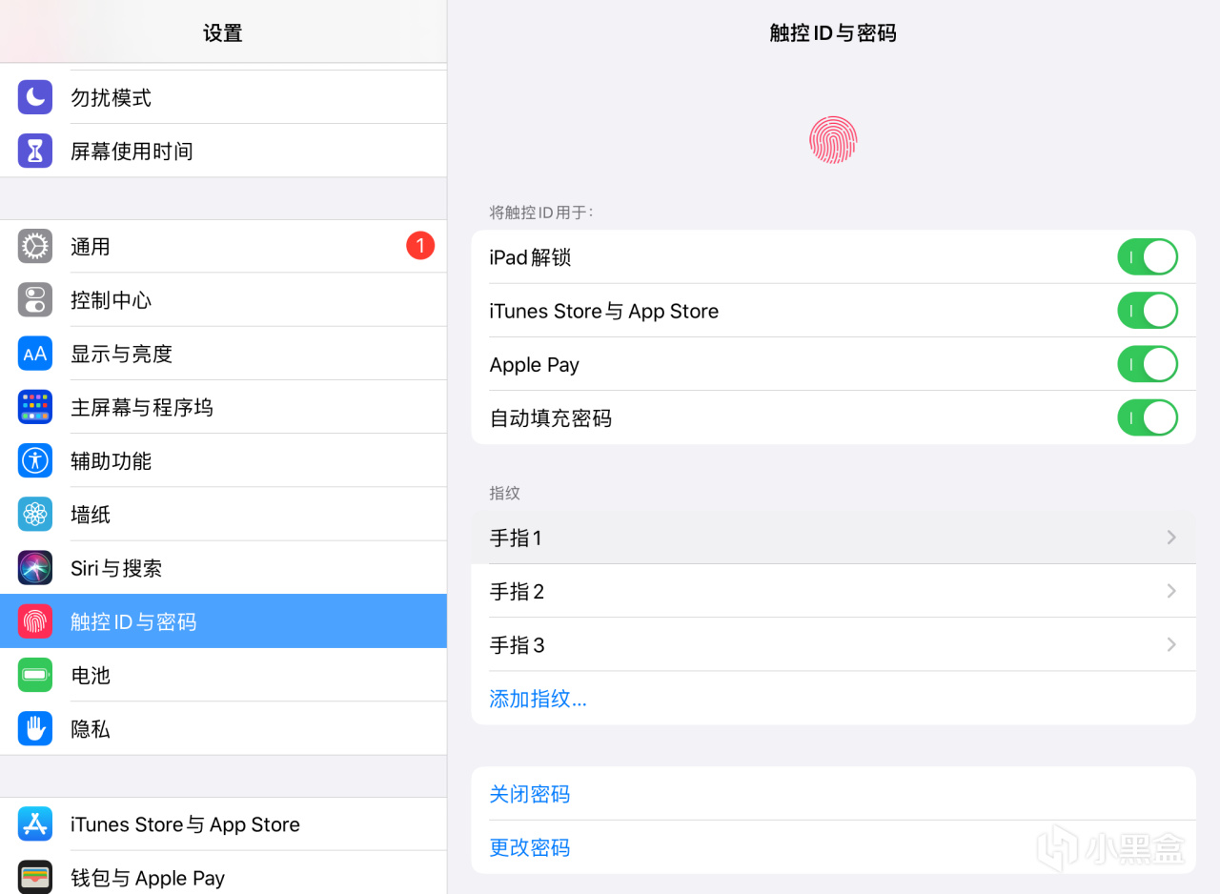Image resolution: width=1220 pixels, height=894 pixels.
Task: Tap the General gear icon
Action: tap(35, 246)
